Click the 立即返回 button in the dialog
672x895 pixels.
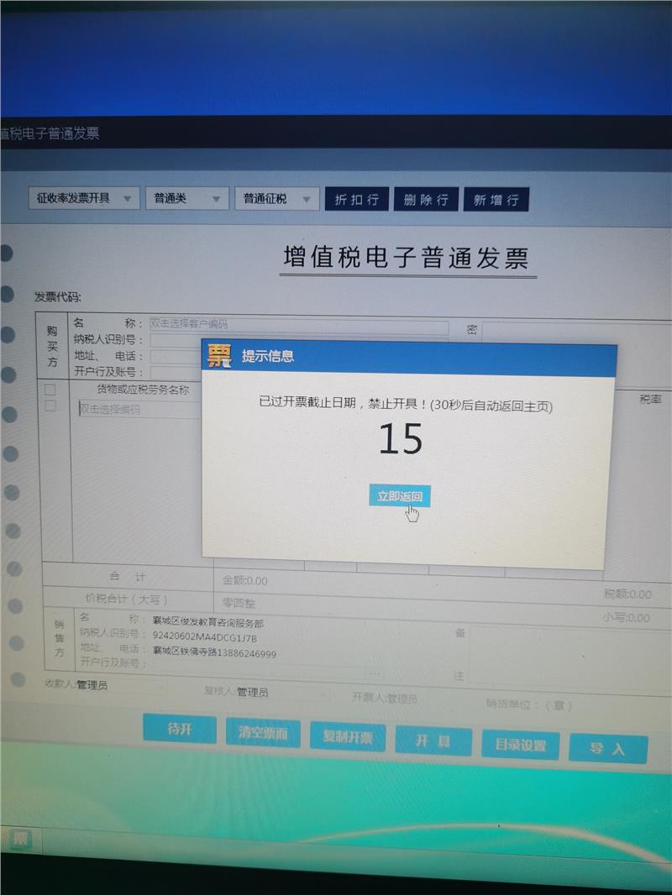coord(400,496)
